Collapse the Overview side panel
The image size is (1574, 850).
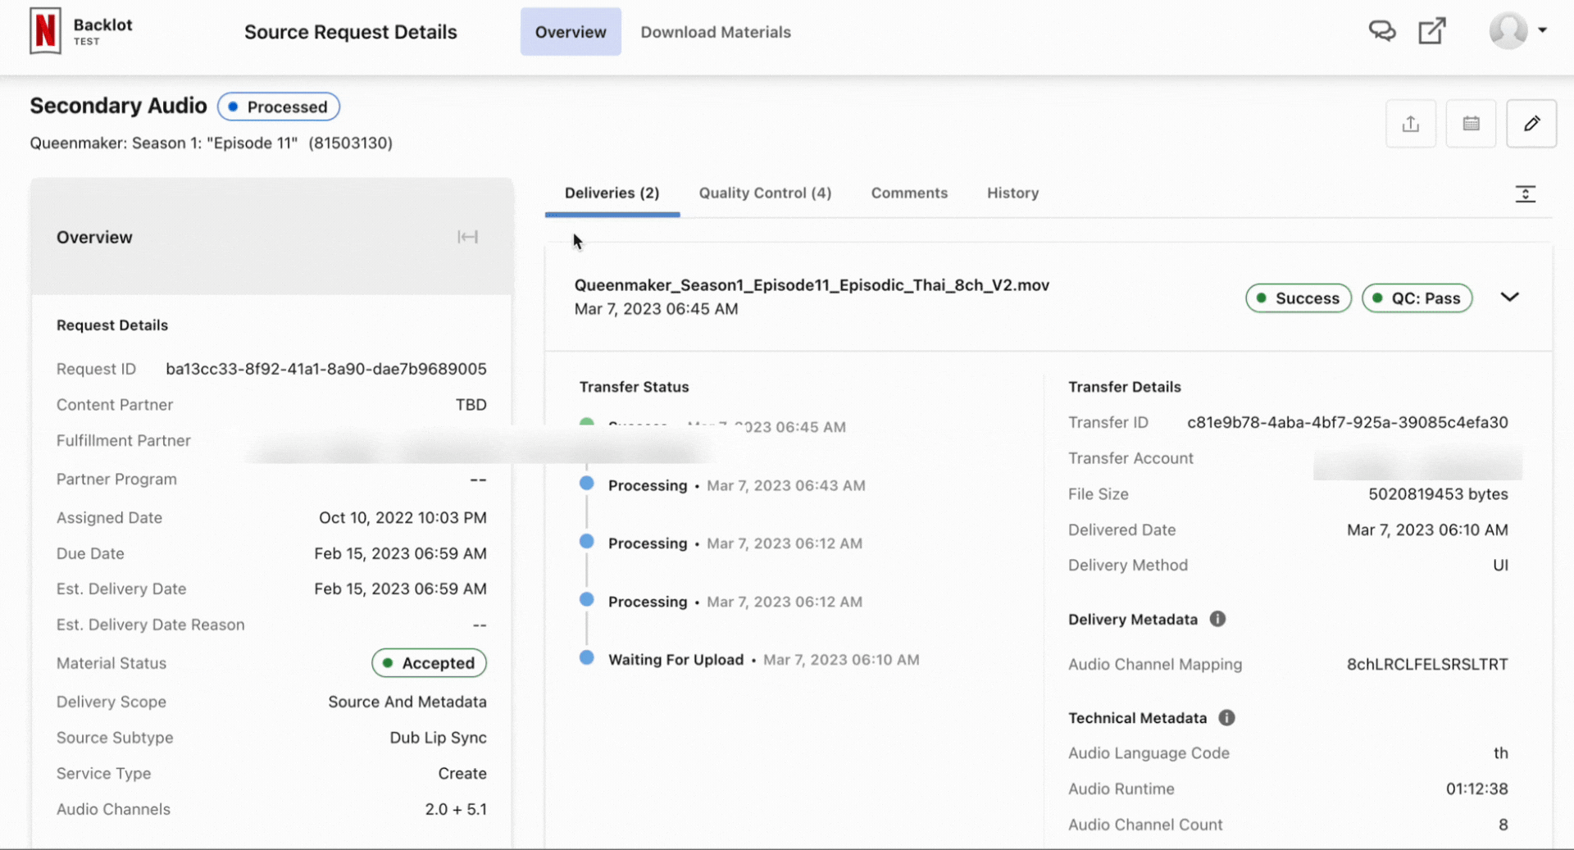(x=467, y=237)
